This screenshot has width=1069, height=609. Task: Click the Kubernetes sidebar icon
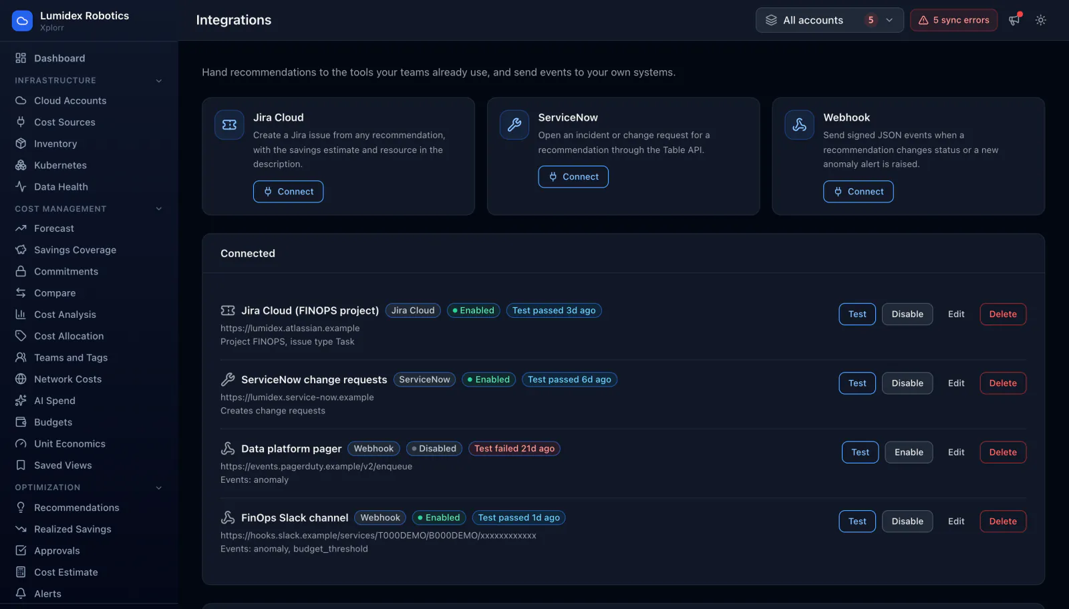point(21,165)
